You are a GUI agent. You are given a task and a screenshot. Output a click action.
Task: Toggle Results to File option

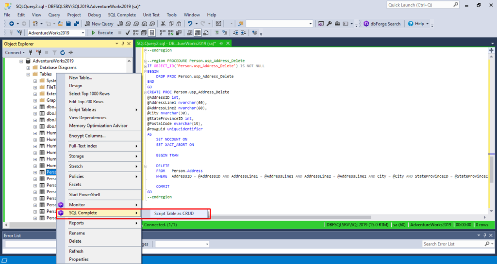[x=206, y=32]
